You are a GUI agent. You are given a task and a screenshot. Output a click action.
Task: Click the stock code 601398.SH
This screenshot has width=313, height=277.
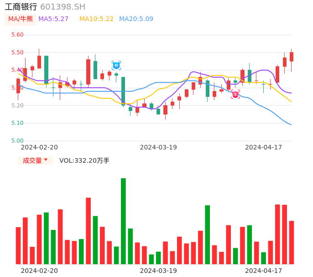(63, 7)
